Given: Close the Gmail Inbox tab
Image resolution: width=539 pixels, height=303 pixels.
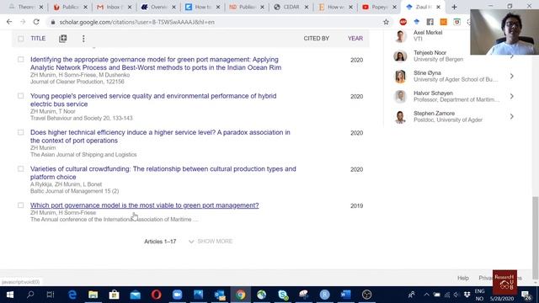Looking at the screenshot, I should 130,7.
